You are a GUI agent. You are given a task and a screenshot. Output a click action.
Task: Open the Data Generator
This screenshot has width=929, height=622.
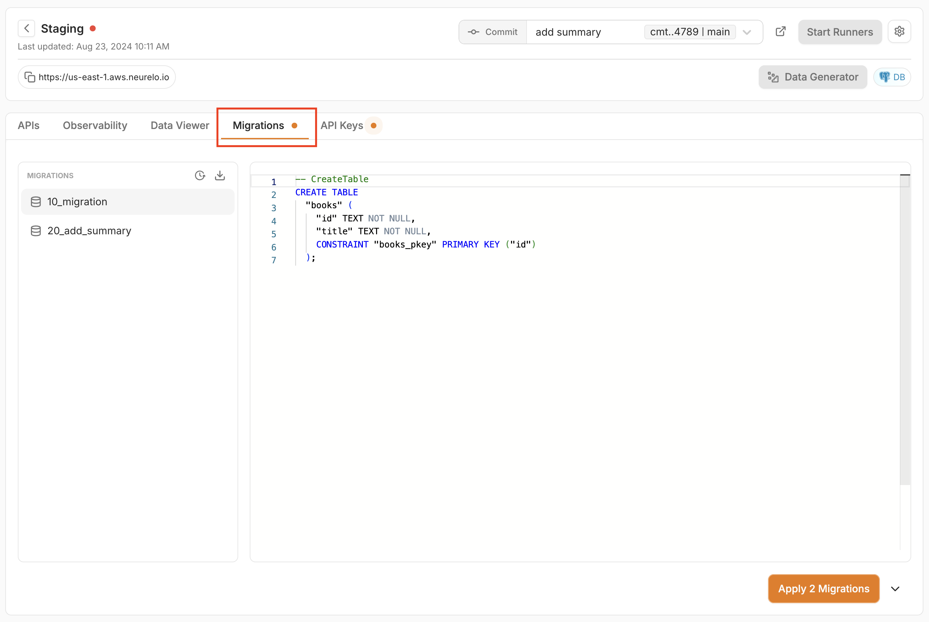point(813,77)
